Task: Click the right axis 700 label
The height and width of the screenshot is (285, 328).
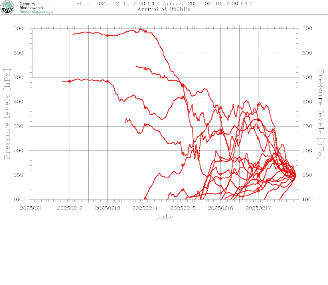Action: [307, 78]
